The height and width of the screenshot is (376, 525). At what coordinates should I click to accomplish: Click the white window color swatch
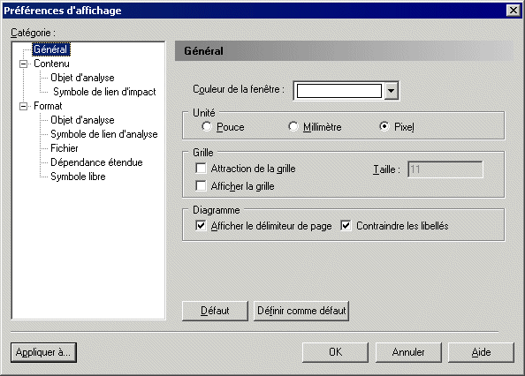[339, 91]
